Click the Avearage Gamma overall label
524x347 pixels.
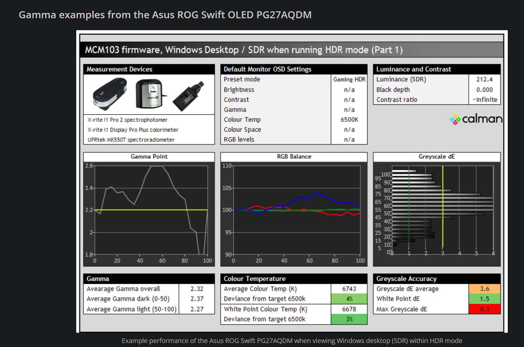[123, 289]
